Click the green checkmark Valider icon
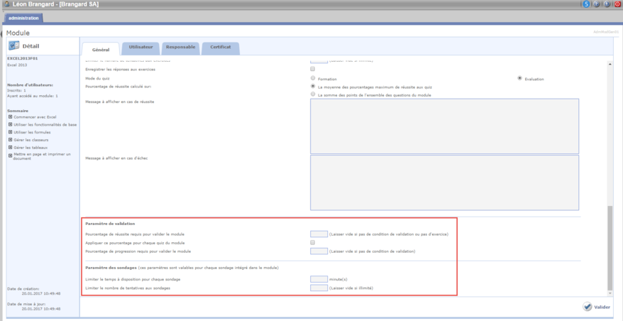This screenshot has height=321, width=623. tap(588, 307)
